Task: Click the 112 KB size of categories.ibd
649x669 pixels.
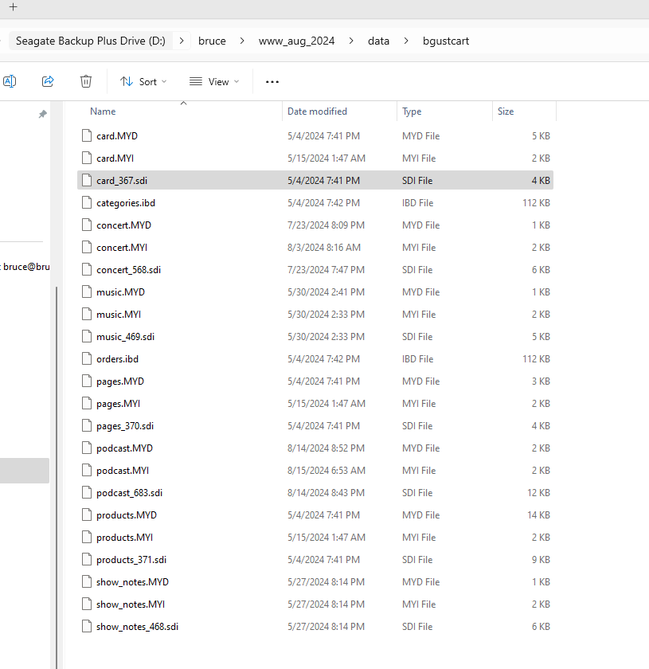Action: [x=537, y=202]
